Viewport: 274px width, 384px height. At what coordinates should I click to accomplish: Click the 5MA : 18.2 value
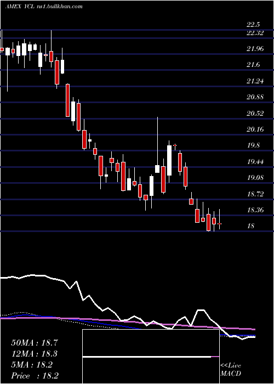pyautogui.click(x=32, y=365)
